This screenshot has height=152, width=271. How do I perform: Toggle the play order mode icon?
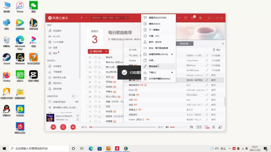click(191, 127)
